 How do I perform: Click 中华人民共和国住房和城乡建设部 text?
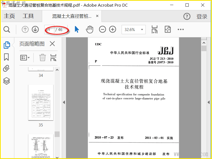pyautogui.click(x=127, y=154)
